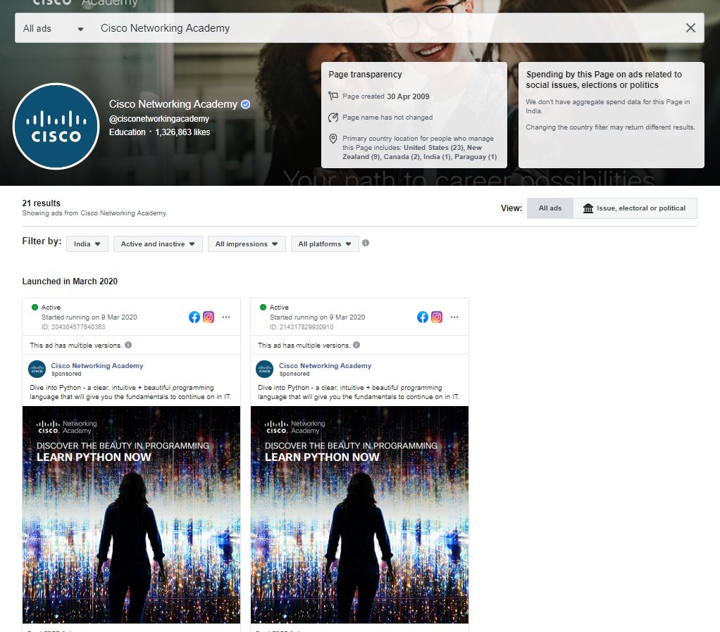Click the ID: 214317829930910 text

[302, 327]
